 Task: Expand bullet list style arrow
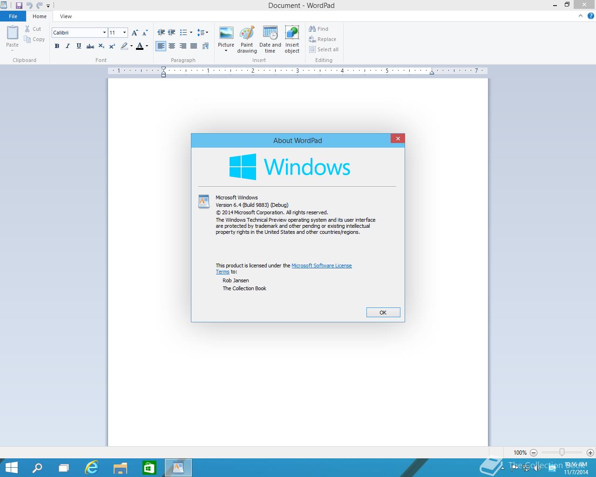[191, 33]
